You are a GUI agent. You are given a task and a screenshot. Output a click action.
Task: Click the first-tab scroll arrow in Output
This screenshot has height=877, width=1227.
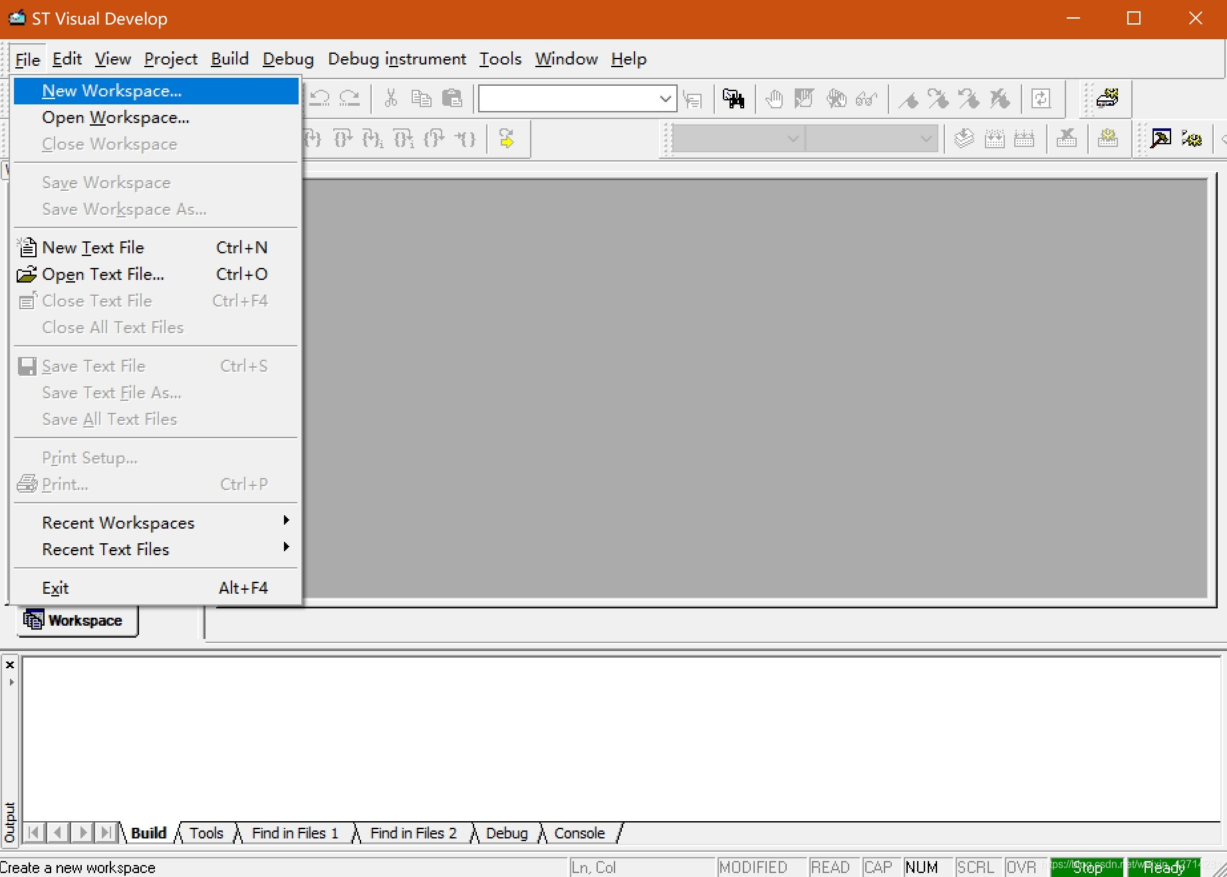click(x=34, y=832)
